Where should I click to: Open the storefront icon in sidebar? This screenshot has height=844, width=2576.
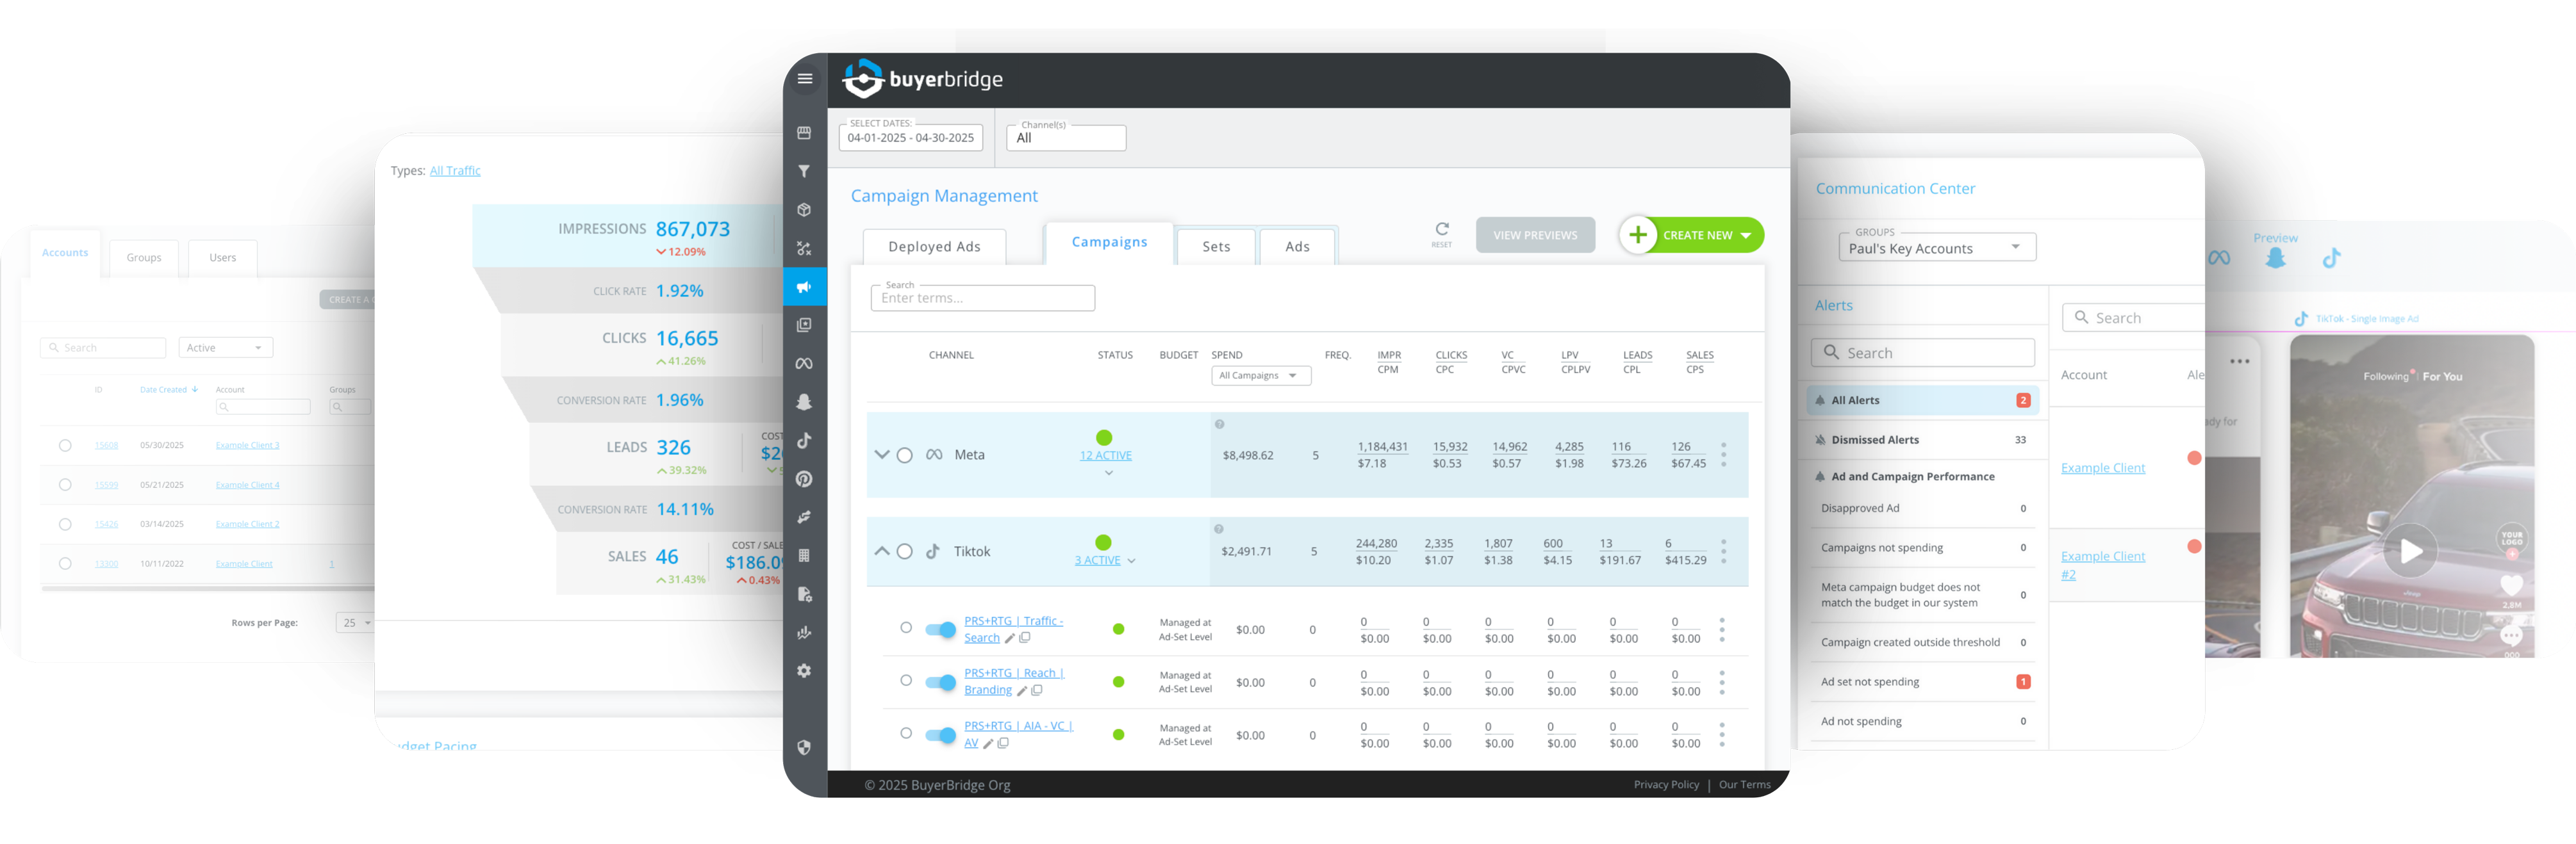(804, 133)
